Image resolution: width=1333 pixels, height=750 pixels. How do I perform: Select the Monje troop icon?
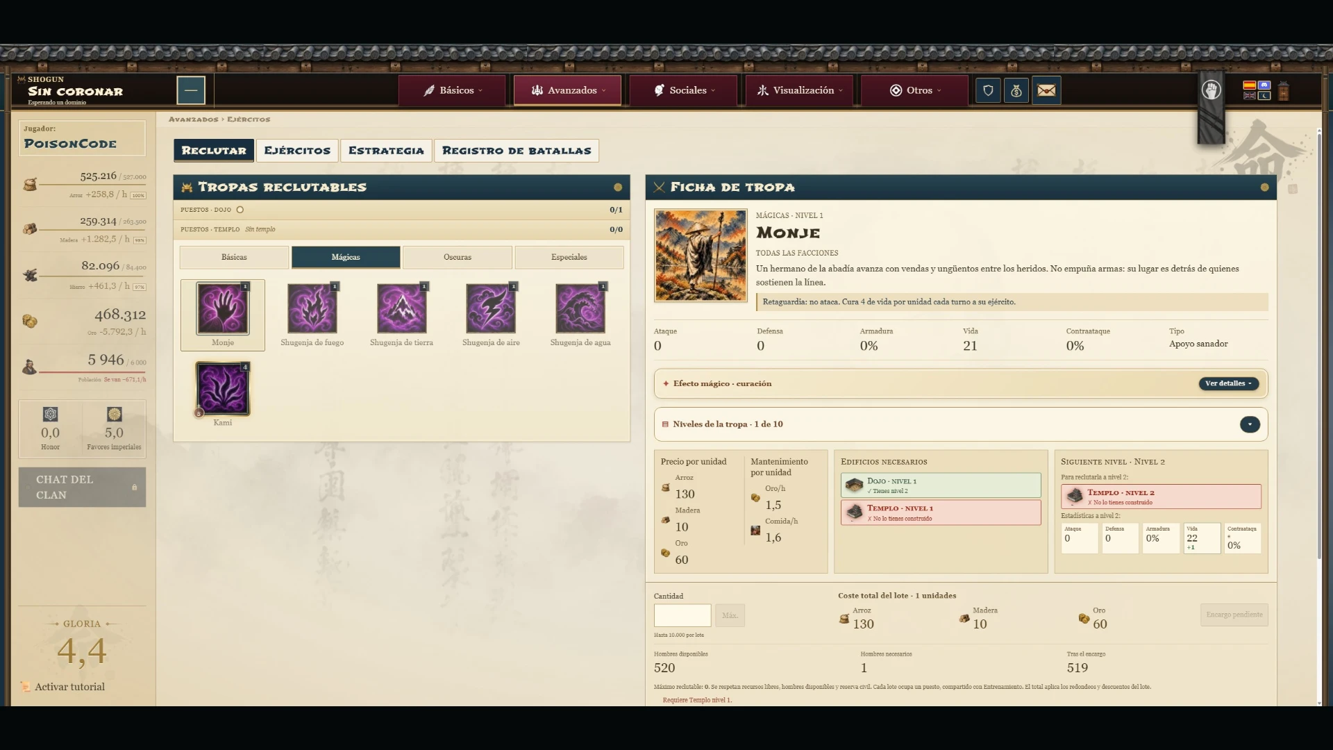coord(222,309)
